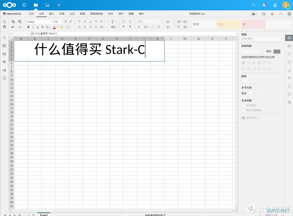This screenshot has width=293, height=216.
Task: Click the border color swatch
Action: pos(277,51)
